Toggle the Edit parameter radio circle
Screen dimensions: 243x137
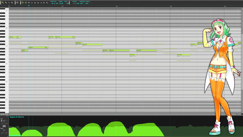point(2,121)
